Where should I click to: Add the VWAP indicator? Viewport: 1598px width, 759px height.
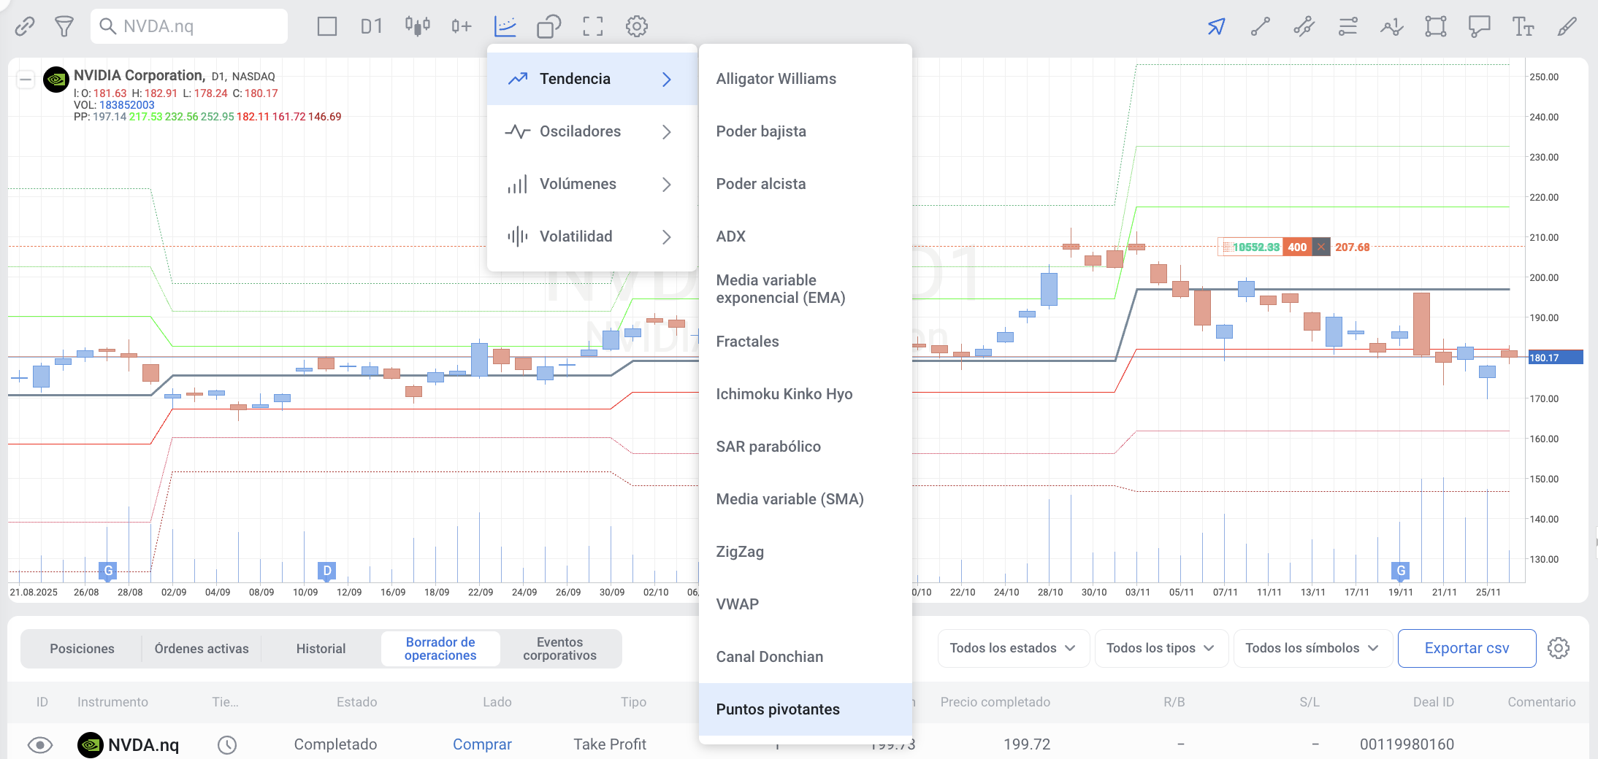[x=806, y=604]
